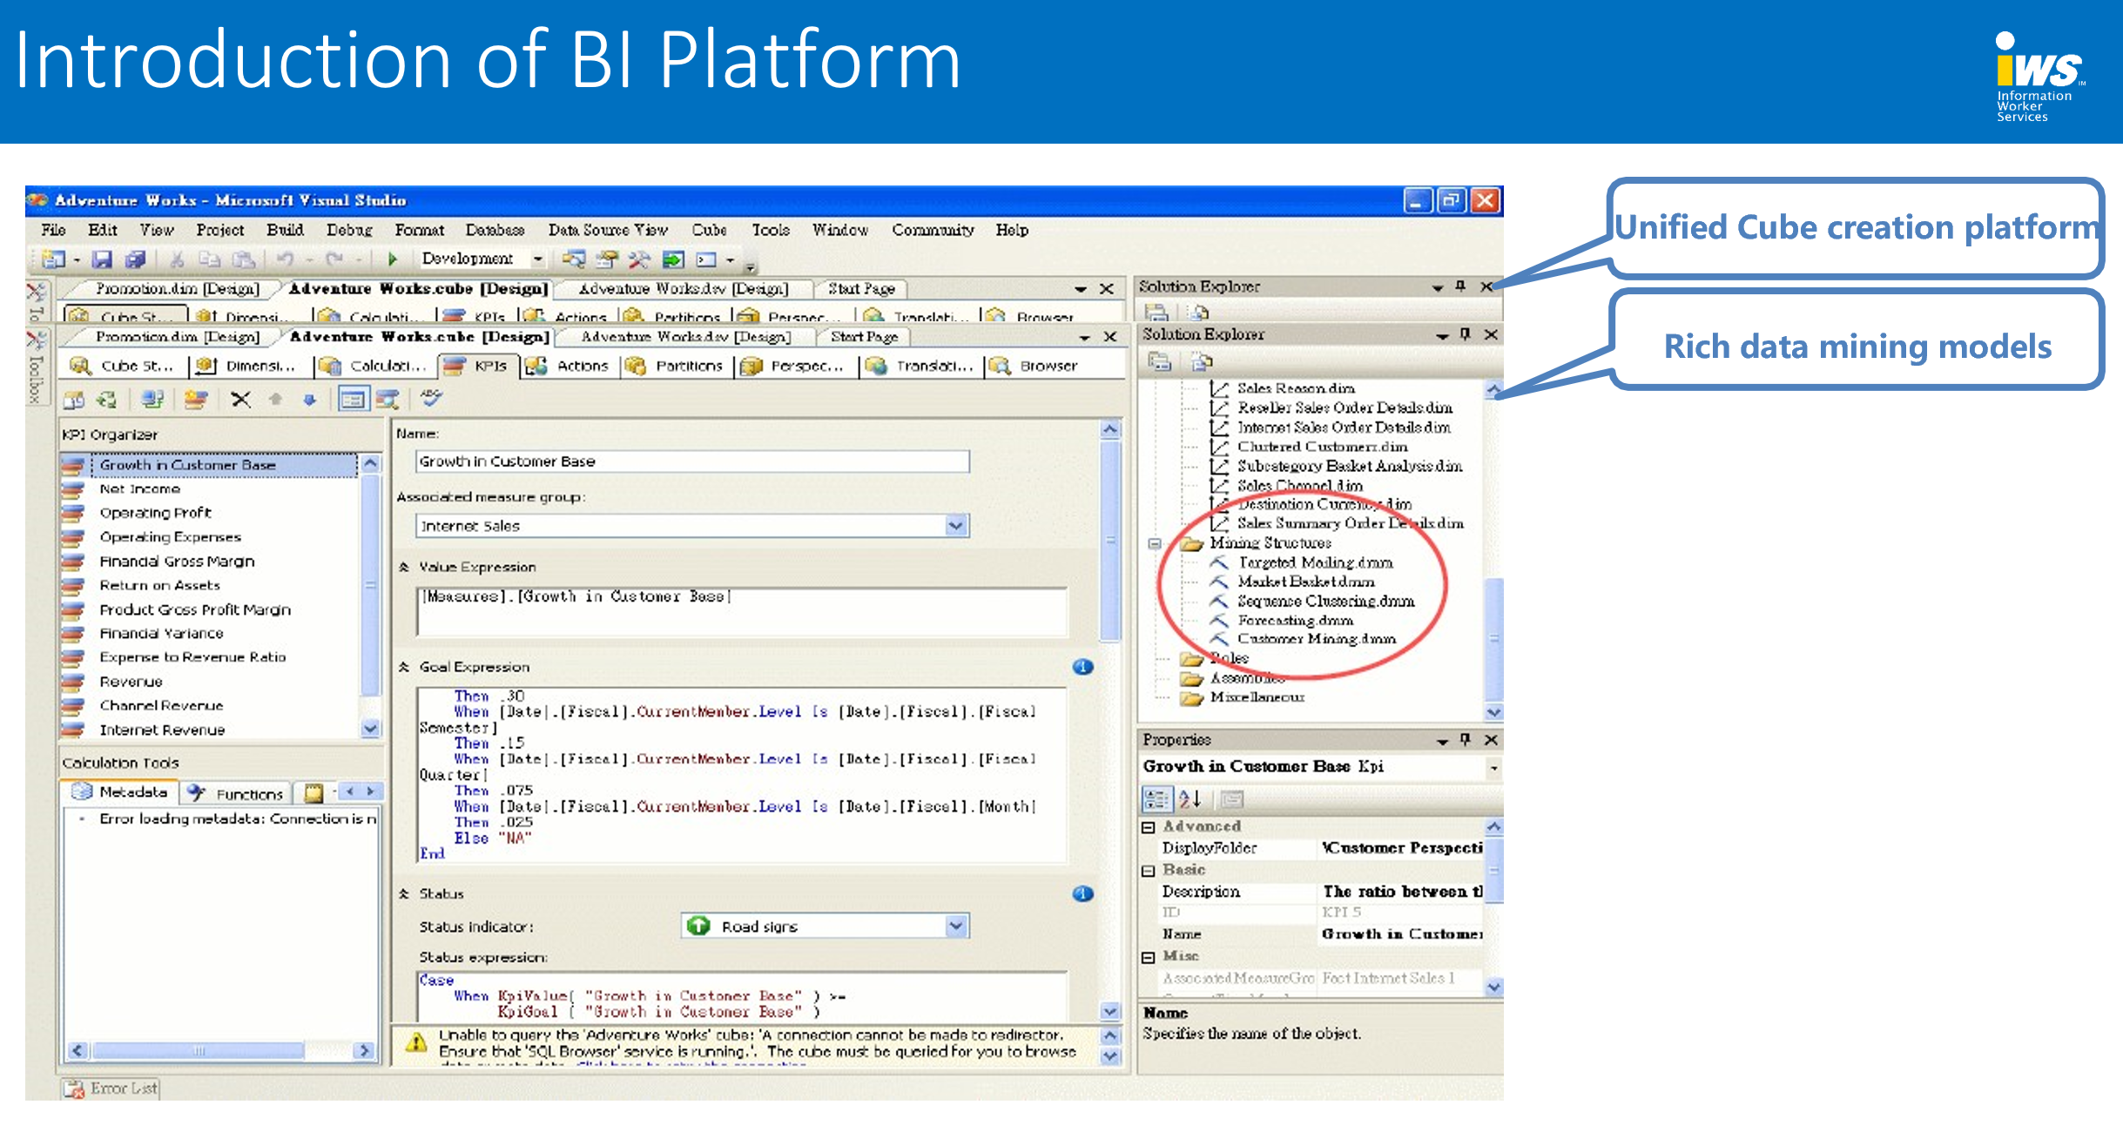Click the Solution Explorer vertical scrollbar thumb
2123x1145 pixels.
tap(1493, 640)
